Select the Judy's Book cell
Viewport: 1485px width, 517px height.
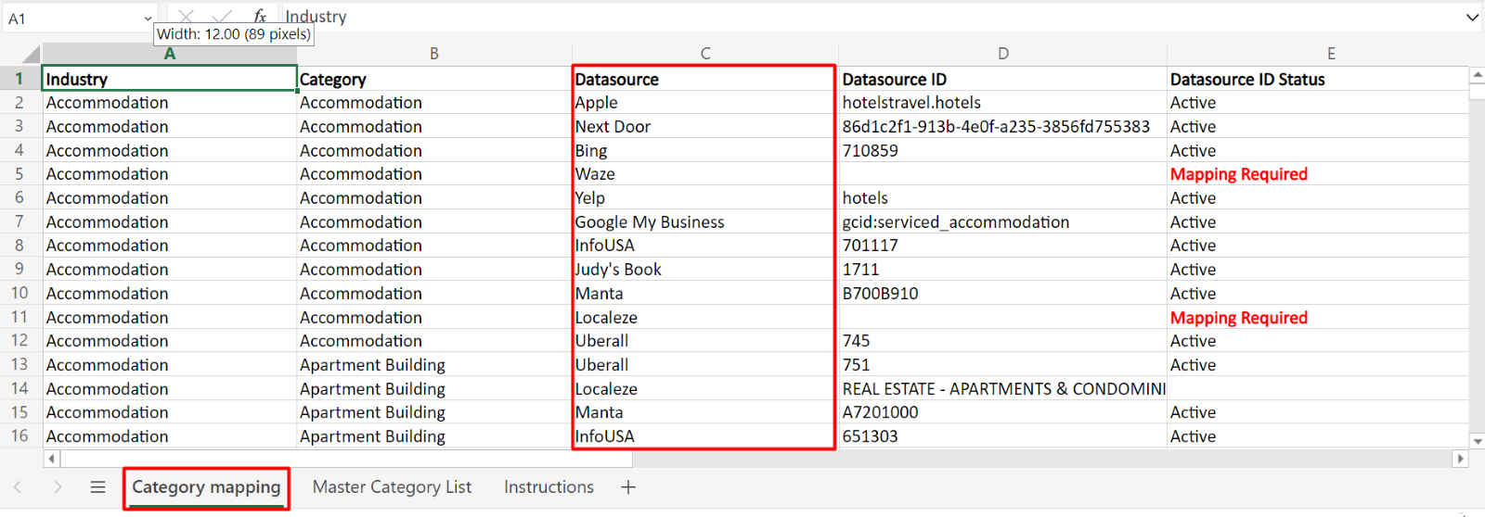coord(705,270)
